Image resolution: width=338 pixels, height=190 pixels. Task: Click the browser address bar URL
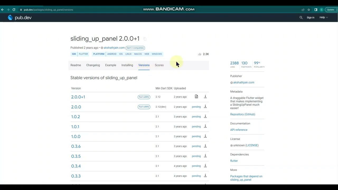[x=49, y=10]
